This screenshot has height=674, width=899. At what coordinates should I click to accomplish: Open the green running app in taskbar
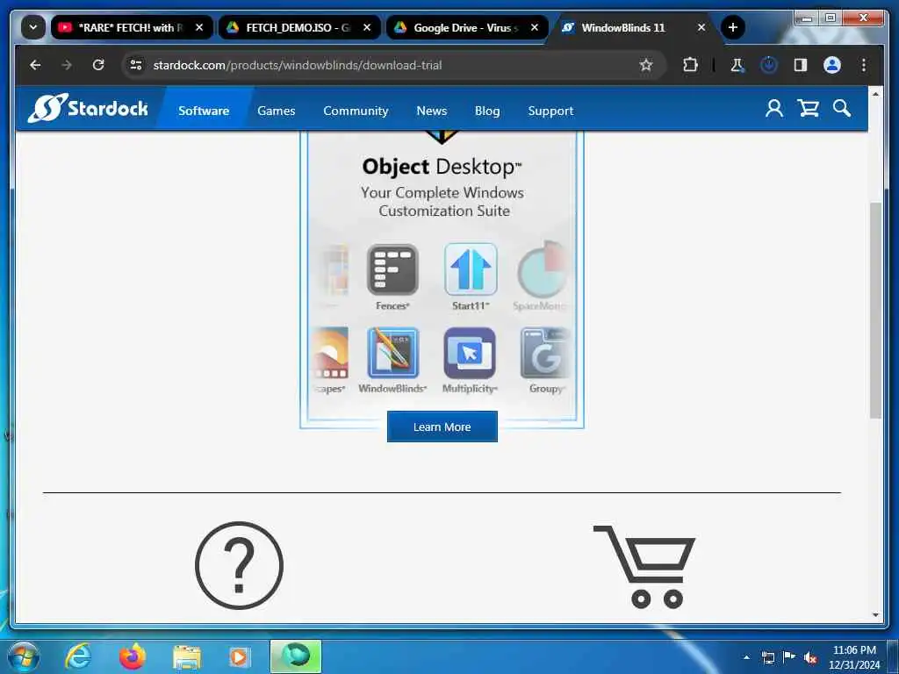[x=295, y=656]
